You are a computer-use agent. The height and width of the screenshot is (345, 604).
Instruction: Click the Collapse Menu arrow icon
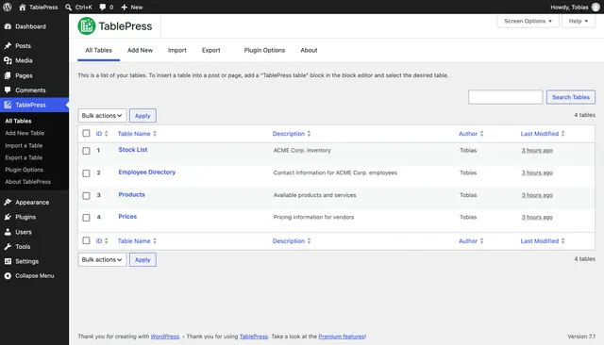tap(8, 276)
